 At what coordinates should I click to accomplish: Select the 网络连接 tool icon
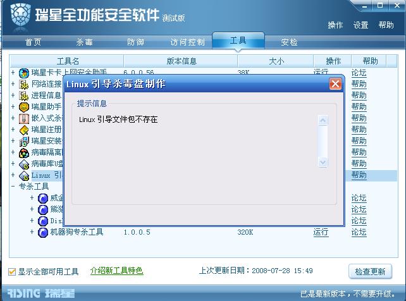tap(24, 84)
